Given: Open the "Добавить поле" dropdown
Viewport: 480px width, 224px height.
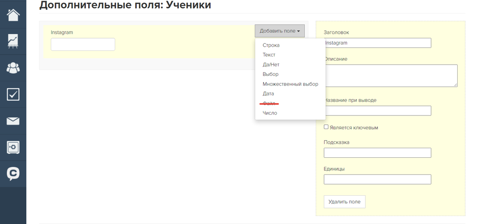Looking at the screenshot, I should click(x=280, y=31).
